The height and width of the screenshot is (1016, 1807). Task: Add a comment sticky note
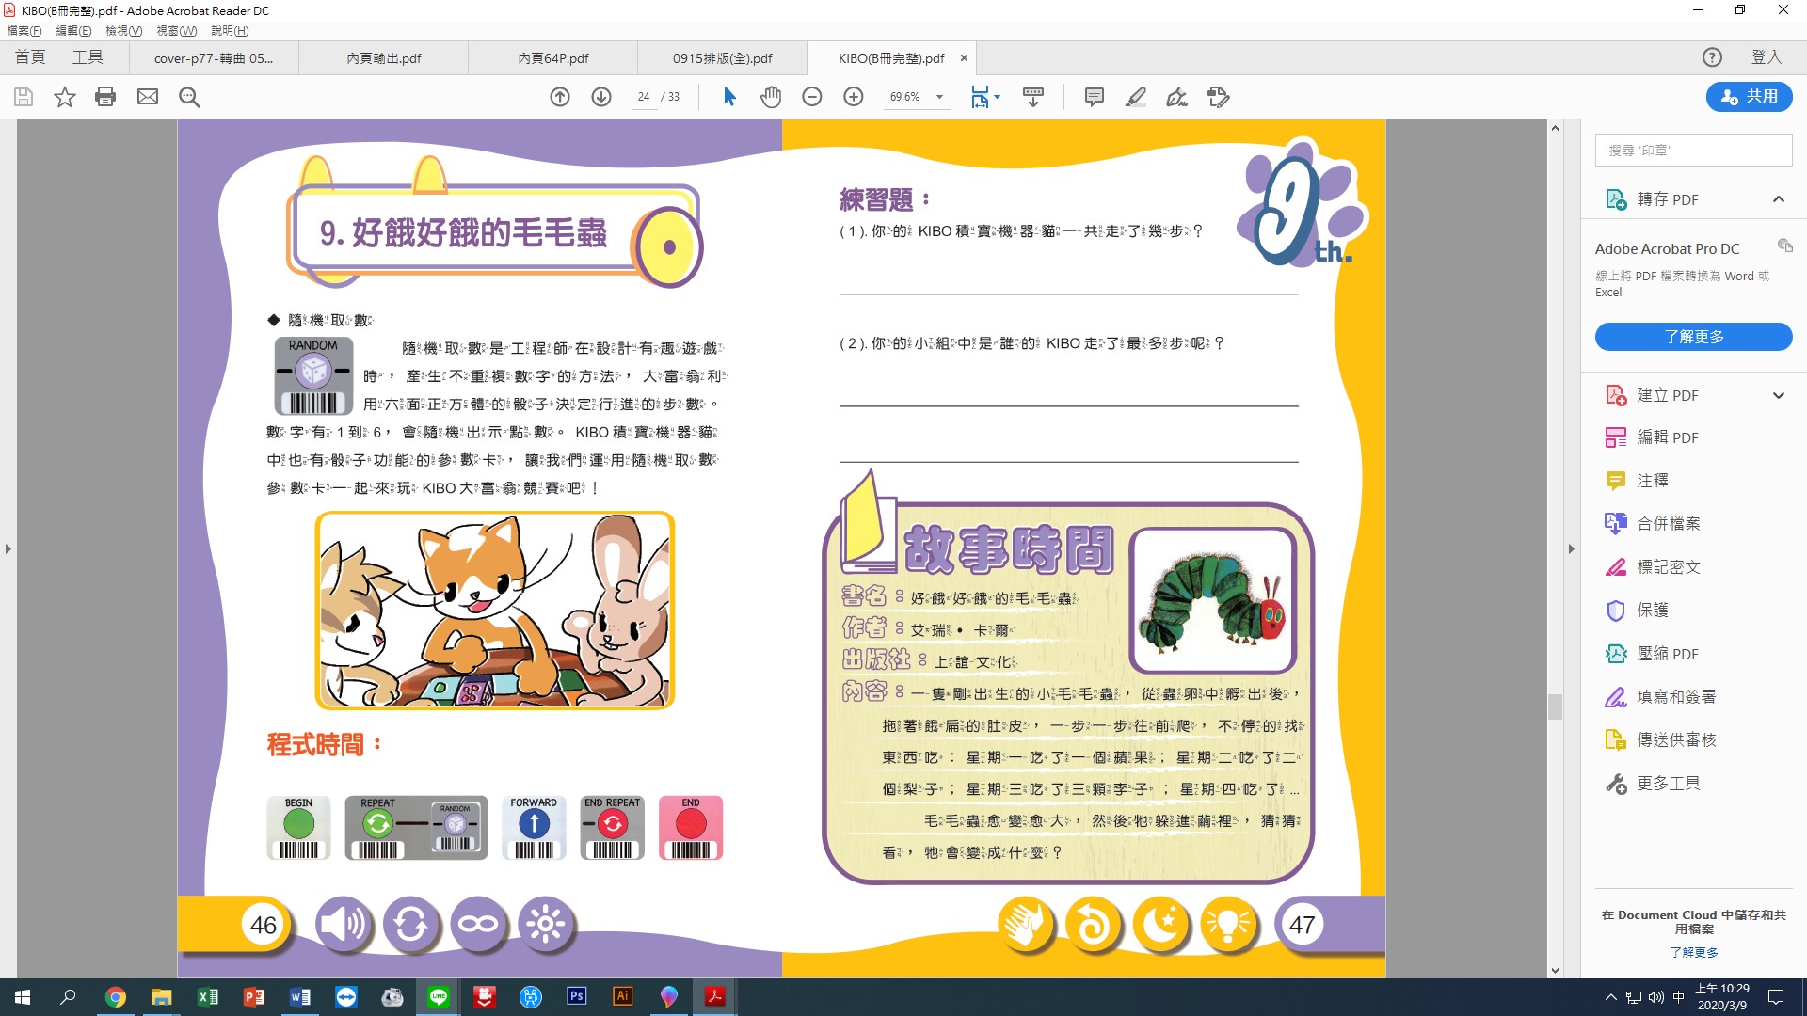1094,97
